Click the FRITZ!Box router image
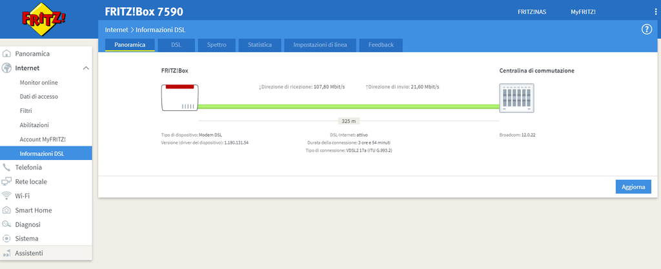This screenshot has height=269, width=661. [179, 98]
